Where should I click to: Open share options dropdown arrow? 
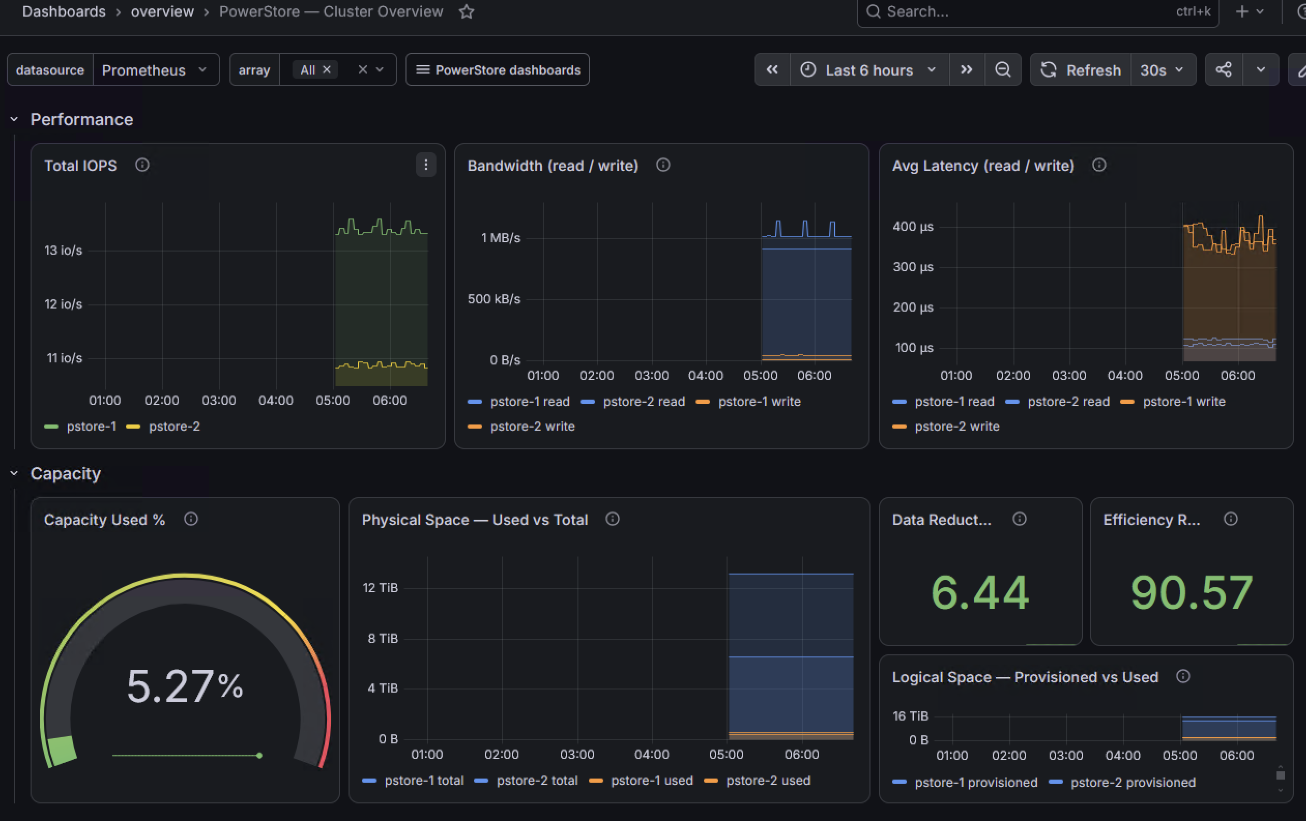(x=1260, y=69)
